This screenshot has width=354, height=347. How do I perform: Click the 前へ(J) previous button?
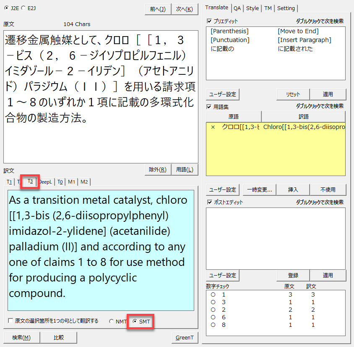click(157, 9)
